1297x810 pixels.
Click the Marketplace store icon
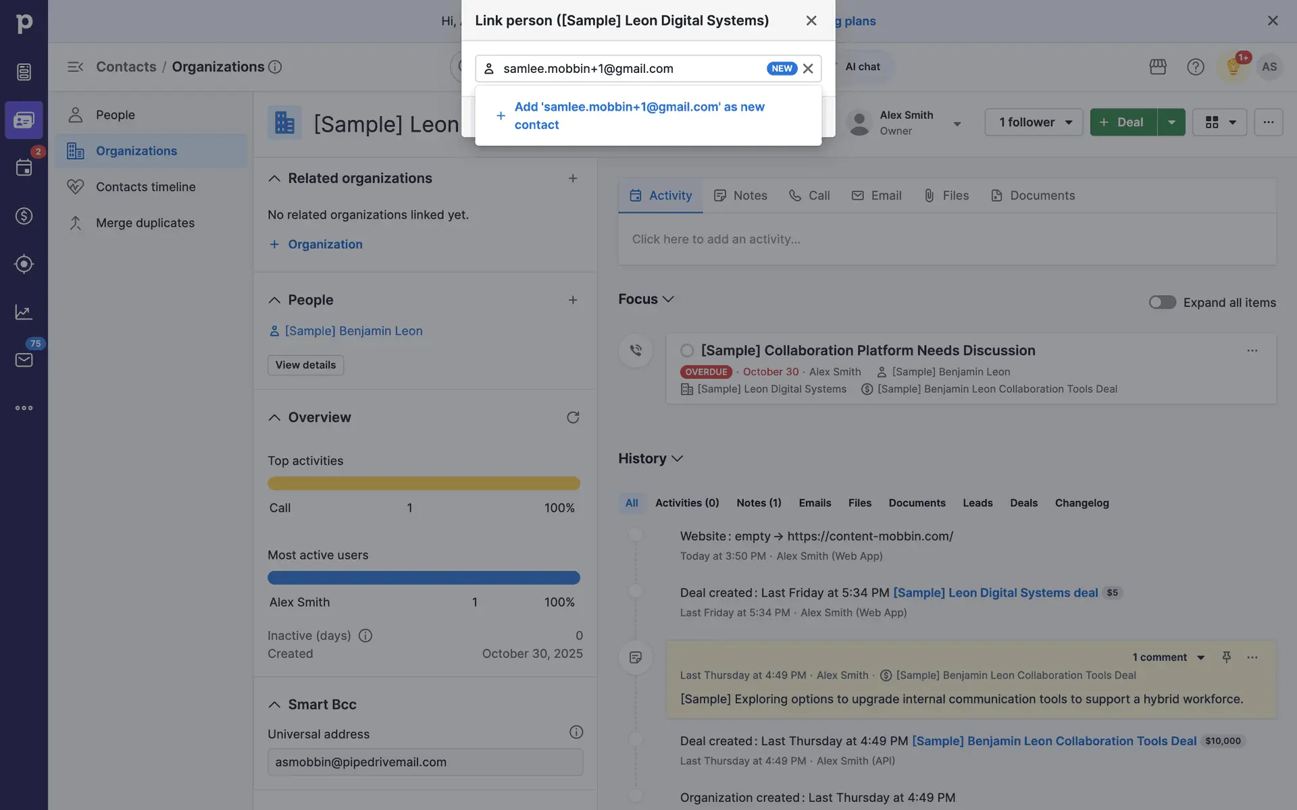point(1158,67)
